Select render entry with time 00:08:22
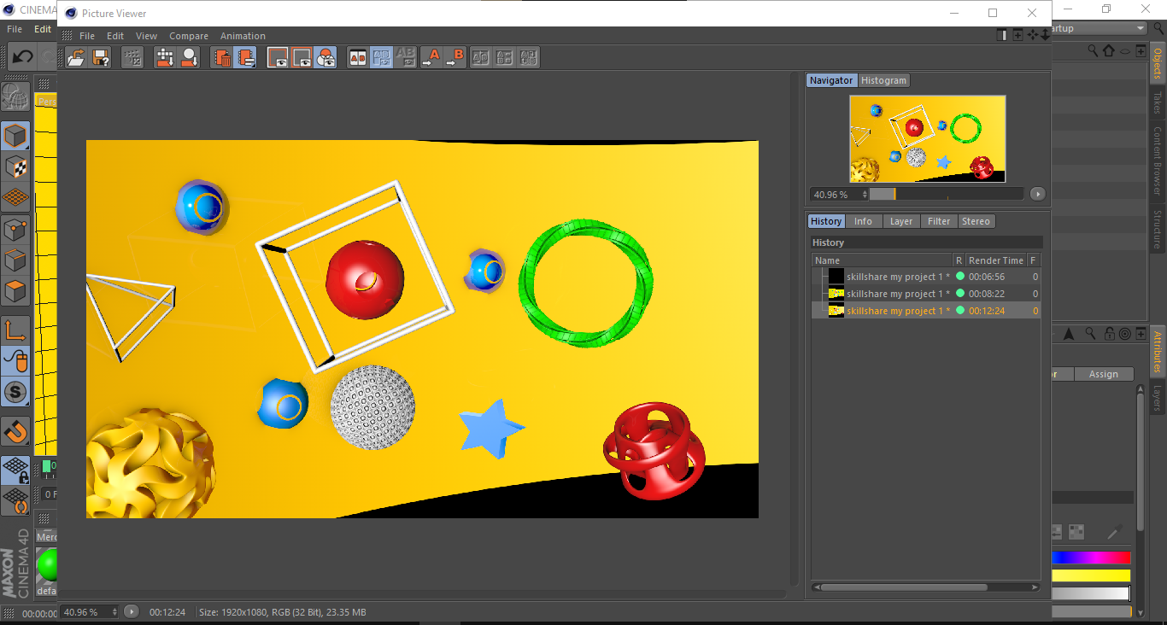This screenshot has height=625, width=1167. (926, 294)
